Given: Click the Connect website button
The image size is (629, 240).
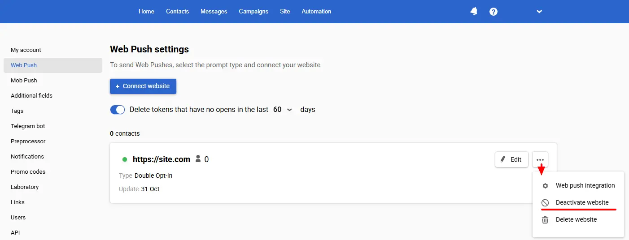Looking at the screenshot, I should pos(143,86).
